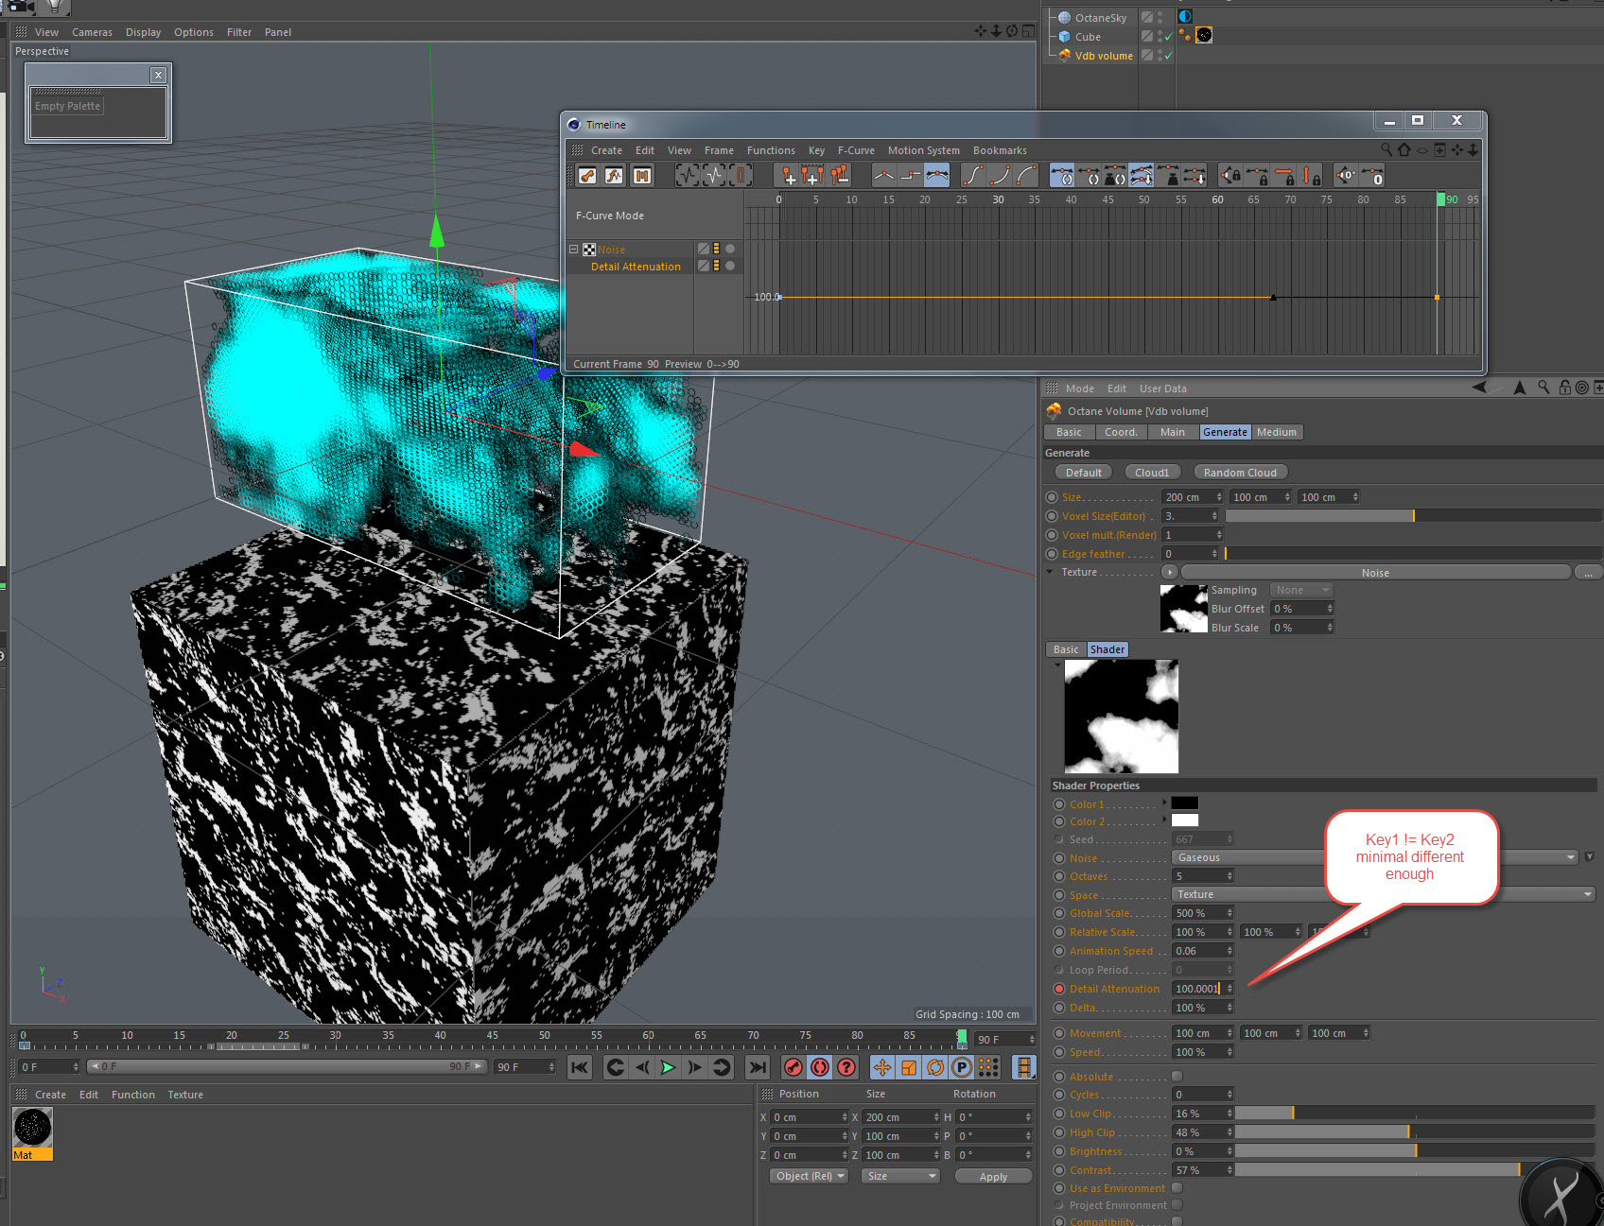Click the Color 2 white swatch
This screenshot has height=1226, width=1604.
pyautogui.click(x=1184, y=820)
